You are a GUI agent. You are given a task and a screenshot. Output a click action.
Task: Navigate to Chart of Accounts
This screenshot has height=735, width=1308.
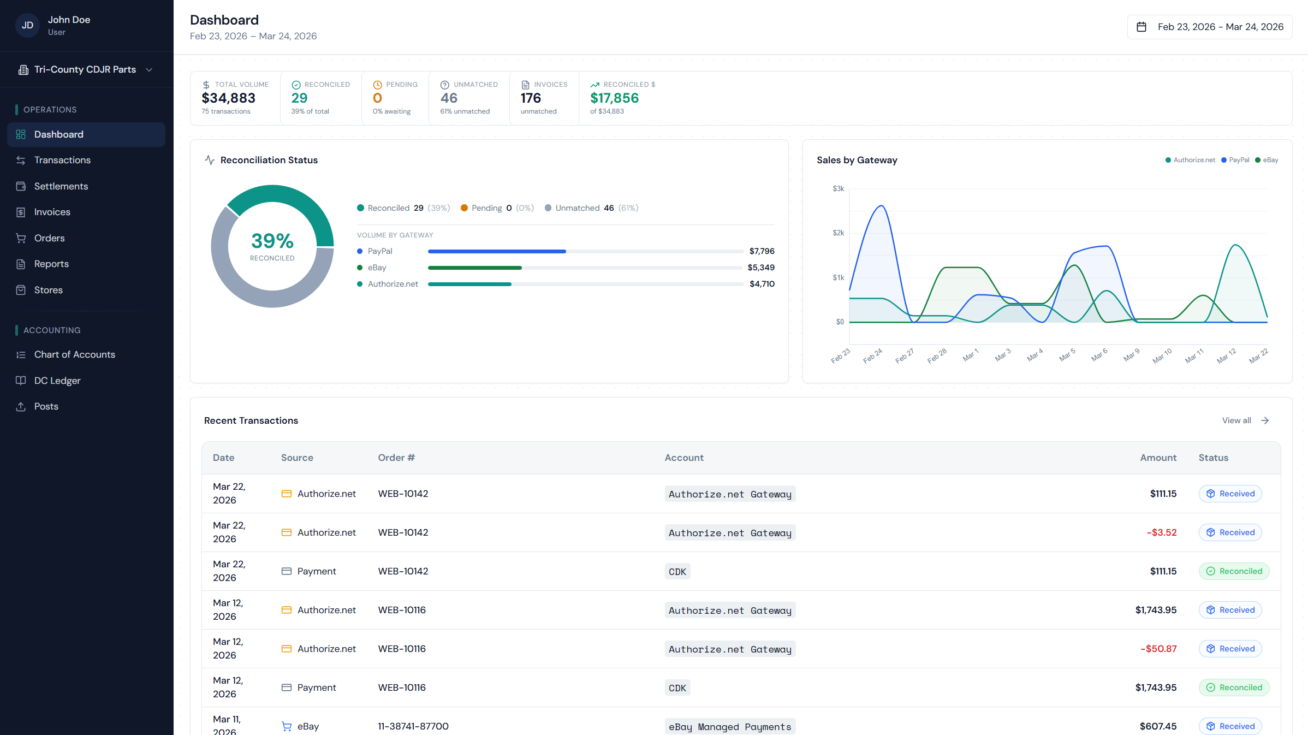point(74,354)
